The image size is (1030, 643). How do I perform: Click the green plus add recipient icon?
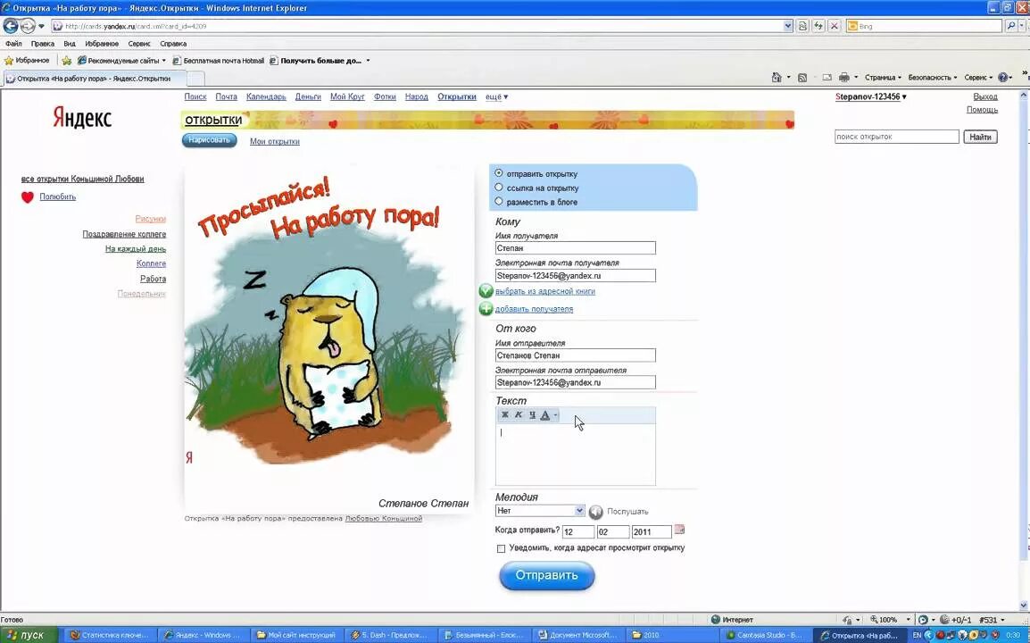[486, 308]
